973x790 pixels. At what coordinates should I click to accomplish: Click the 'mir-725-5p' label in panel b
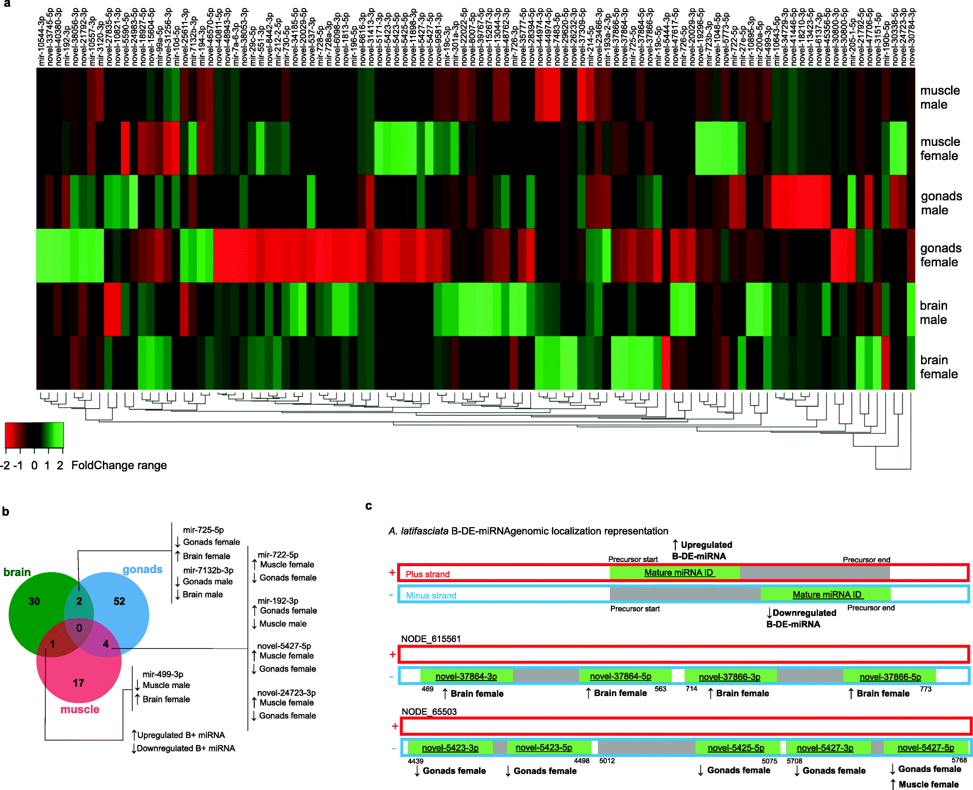(x=203, y=530)
